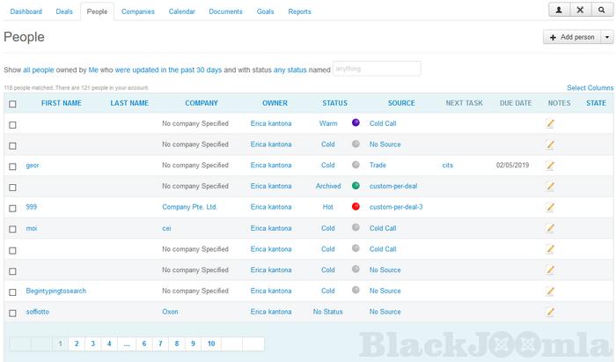Click the tools settings icon button
The height and width of the screenshot is (362, 616).
point(580,10)
